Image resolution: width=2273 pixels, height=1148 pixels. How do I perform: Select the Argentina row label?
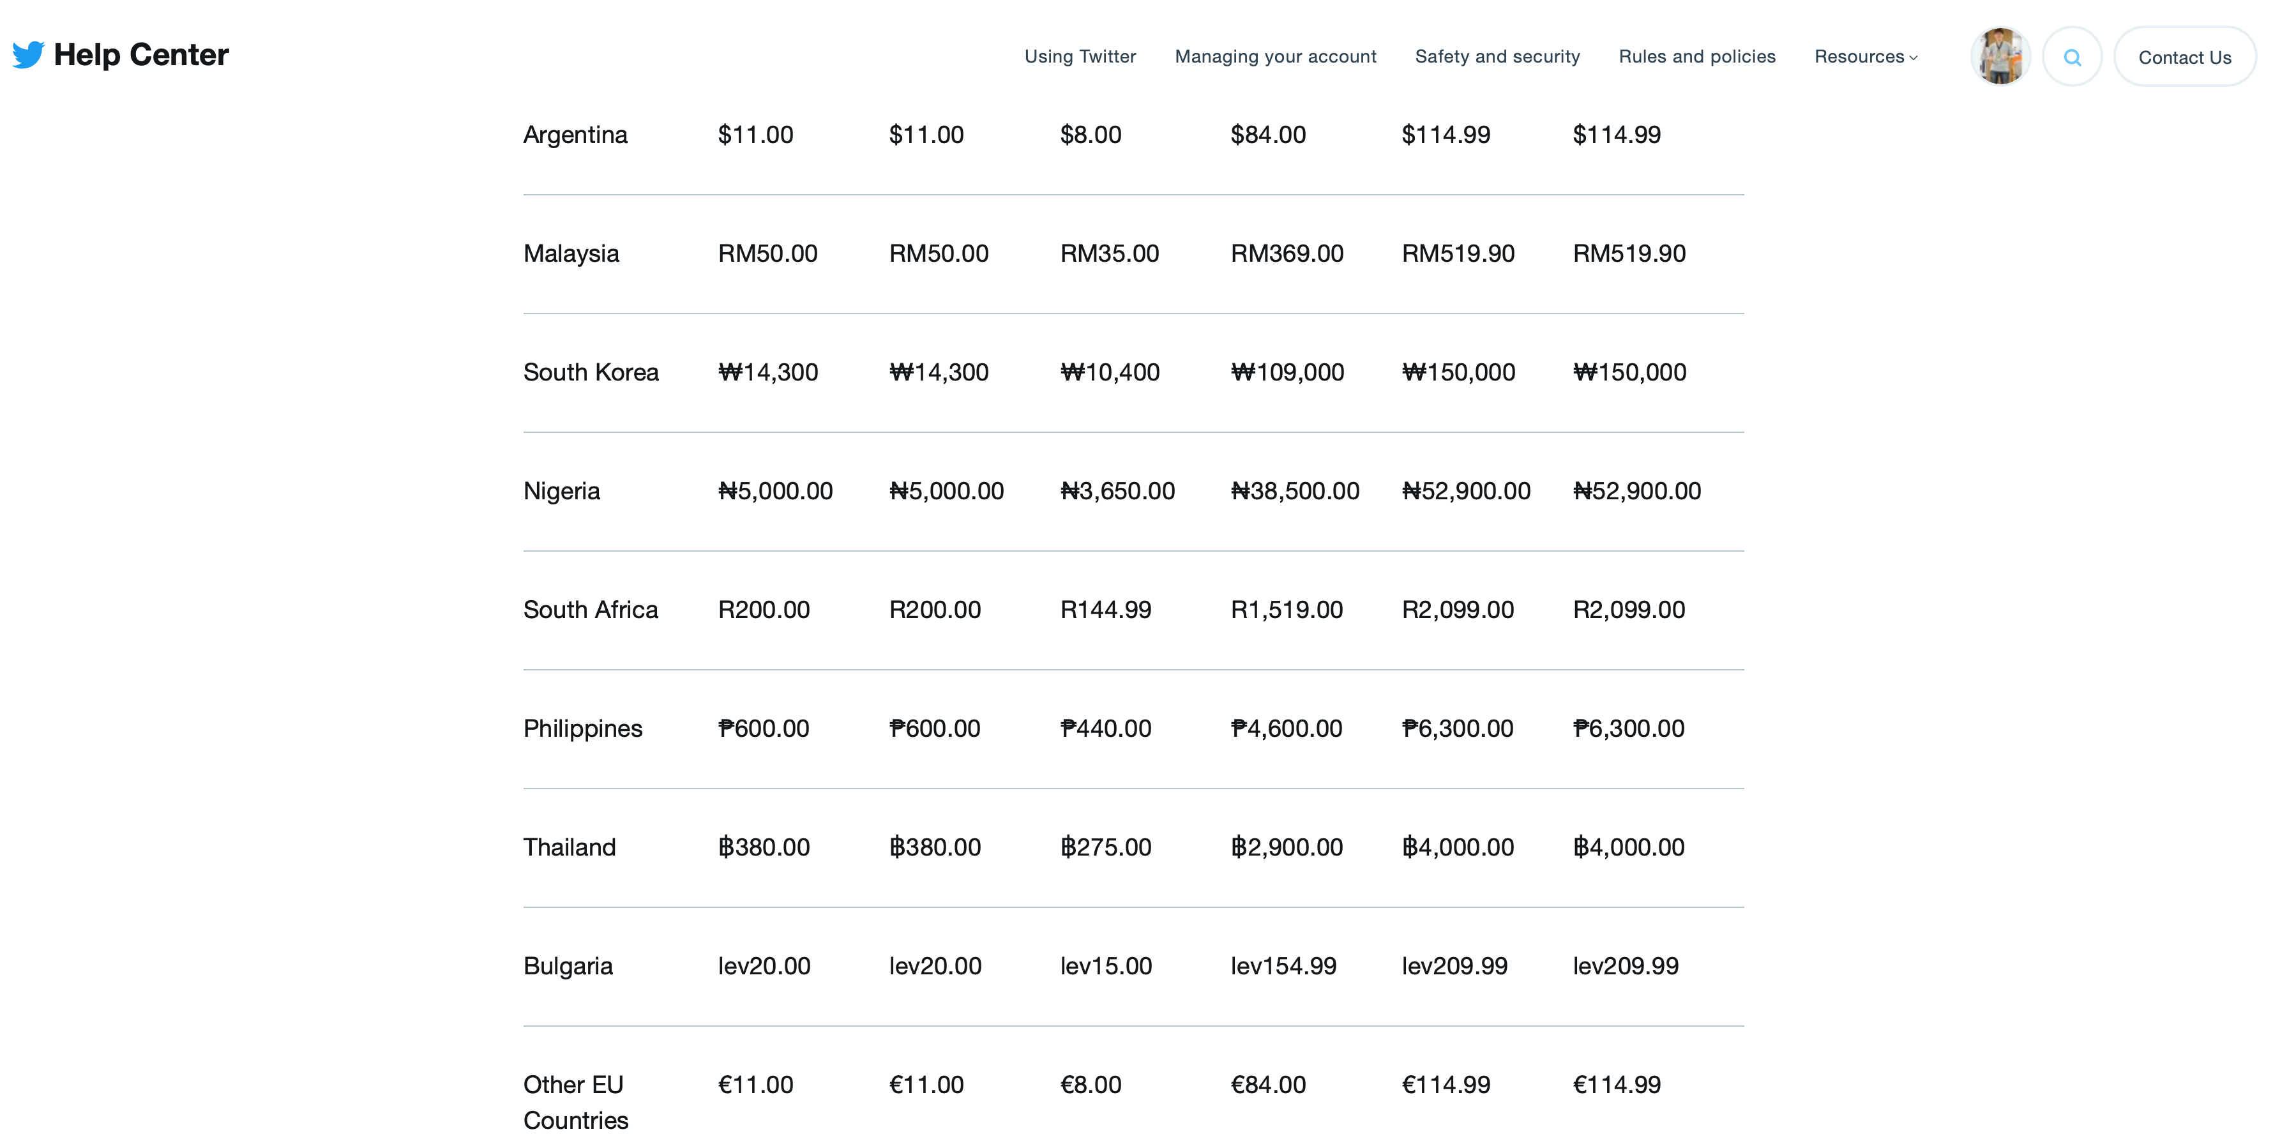[575, 135]
